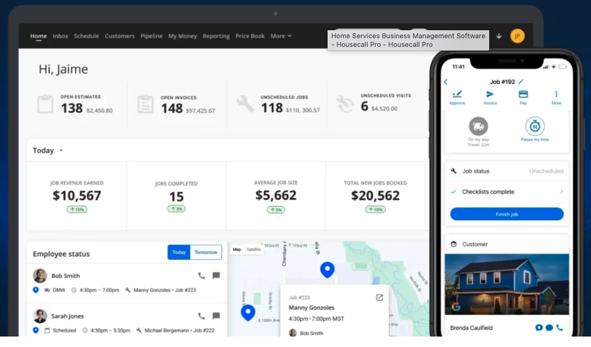Open the 148 open invoices figure
This screenshot has width=591, height=347.
[x=172, y=109]
